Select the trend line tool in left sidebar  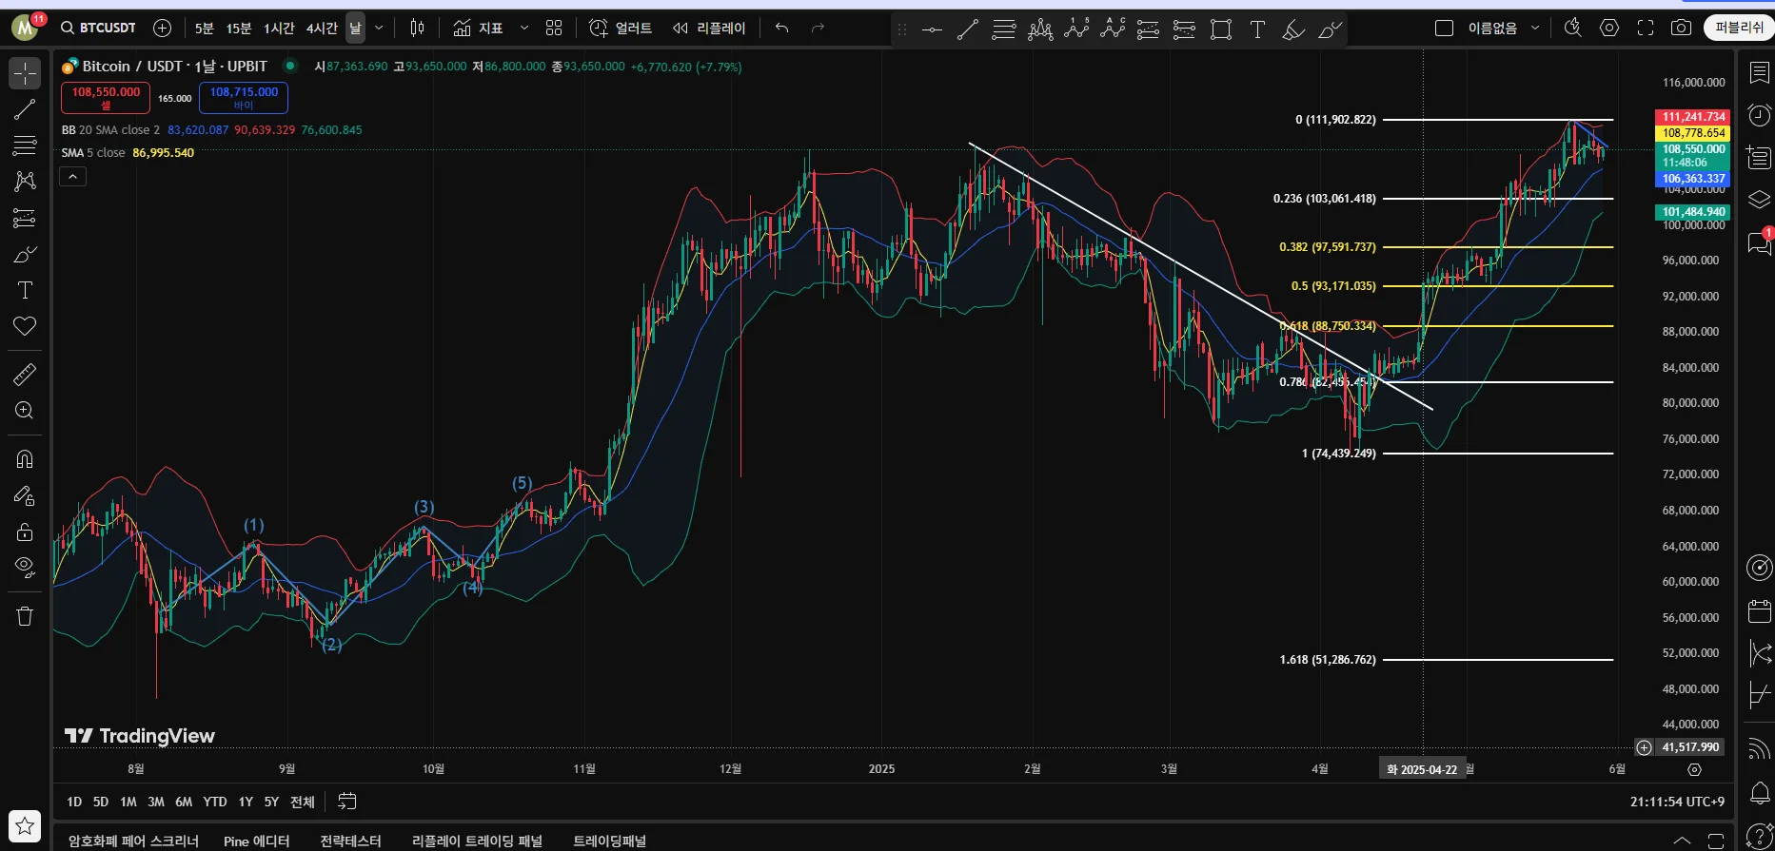click(25, 109)
